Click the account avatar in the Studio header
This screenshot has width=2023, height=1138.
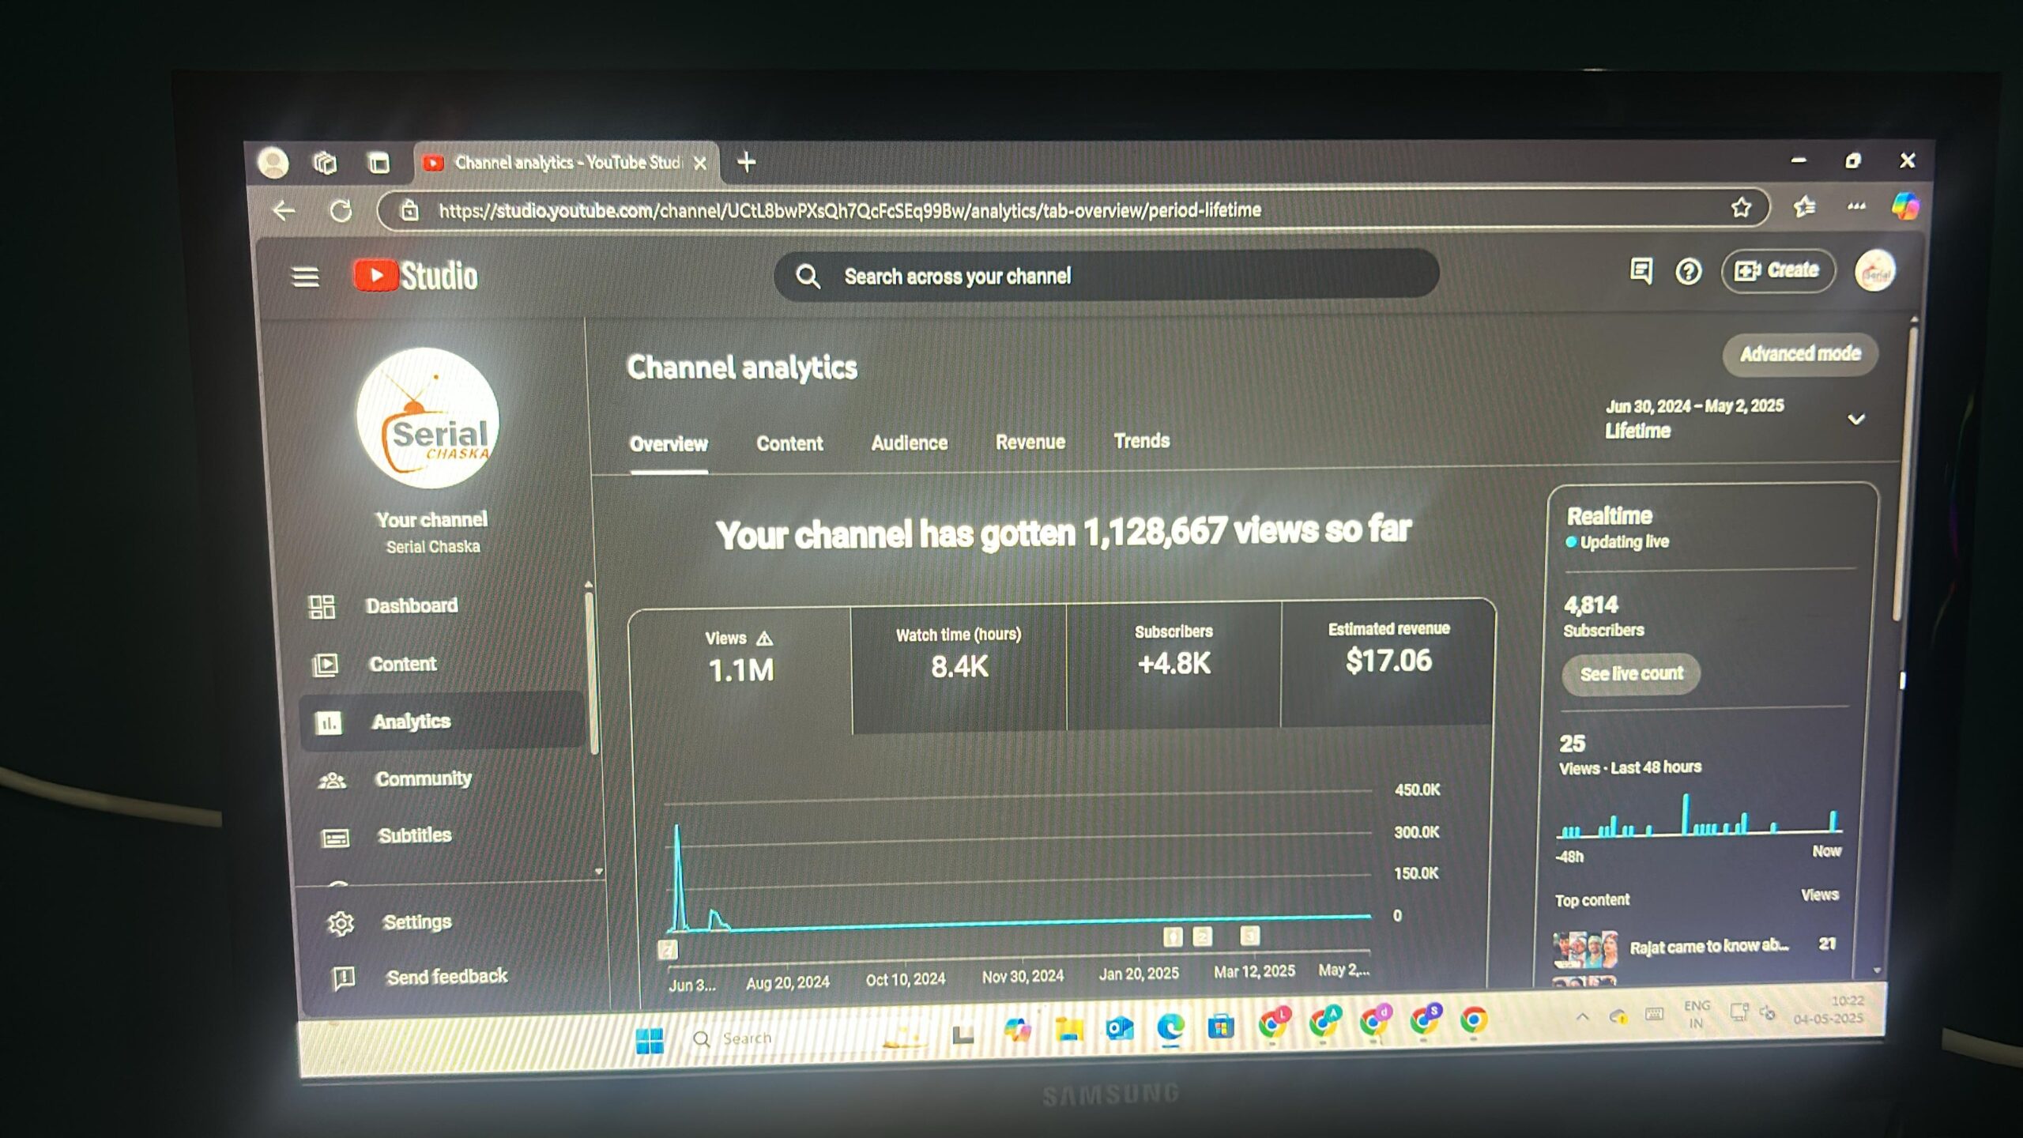click(1875, 272)
